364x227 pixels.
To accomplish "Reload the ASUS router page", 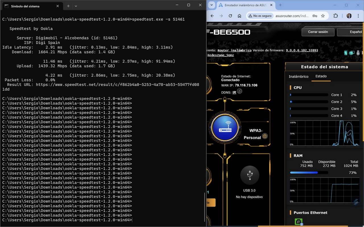I will click(230, 16).
